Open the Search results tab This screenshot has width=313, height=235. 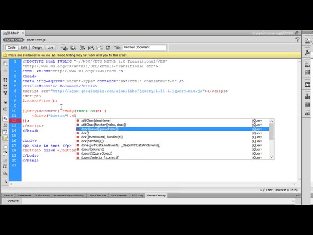pyautogui.click(x=8, y=195)
